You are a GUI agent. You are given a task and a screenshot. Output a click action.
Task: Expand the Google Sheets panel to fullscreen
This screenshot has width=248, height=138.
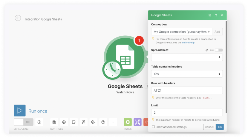[210, 15]
